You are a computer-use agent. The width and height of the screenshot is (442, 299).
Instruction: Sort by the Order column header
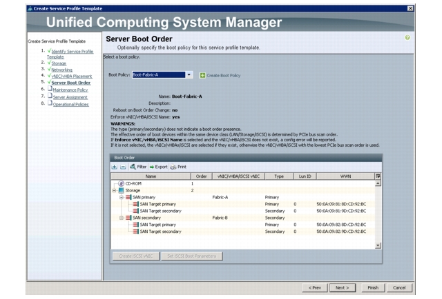point(201,176)
